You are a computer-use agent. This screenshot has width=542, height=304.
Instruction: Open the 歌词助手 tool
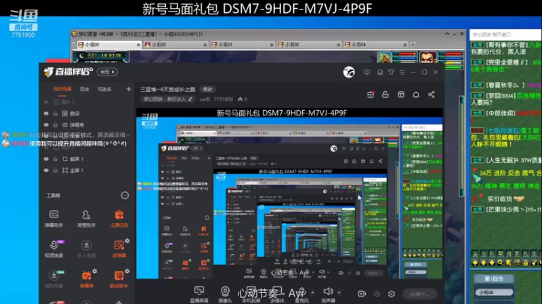(x=119, y=279)
